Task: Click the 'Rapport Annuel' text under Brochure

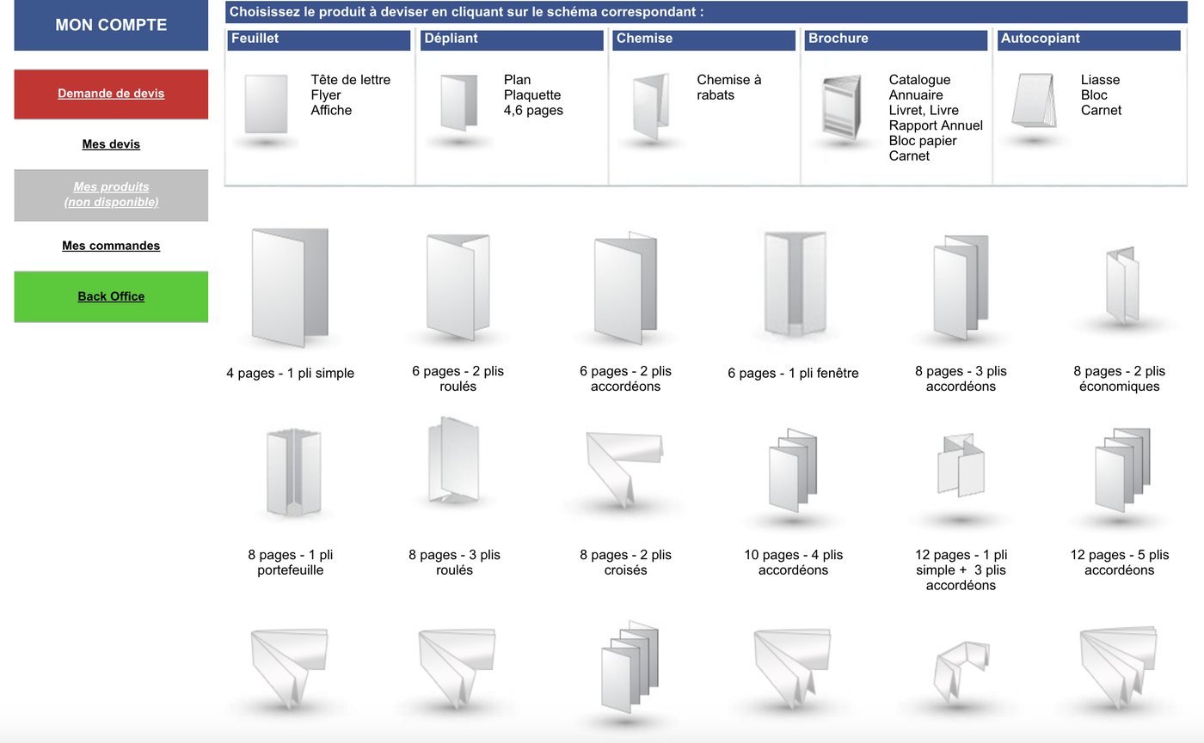Action: click(x=936, y=125)
